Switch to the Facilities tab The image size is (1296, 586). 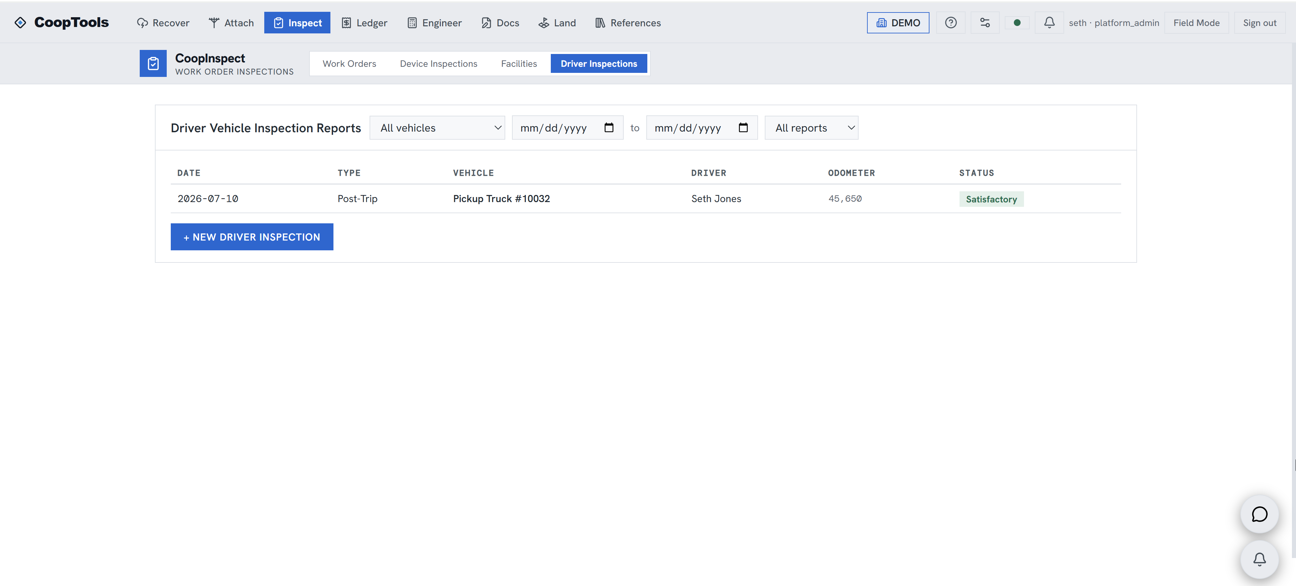[519, 63]
